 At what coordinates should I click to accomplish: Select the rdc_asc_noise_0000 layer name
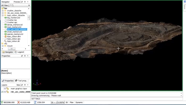[x=20, y=92]
